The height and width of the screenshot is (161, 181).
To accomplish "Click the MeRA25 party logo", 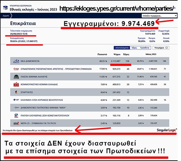I will click(x=16, y=123).
